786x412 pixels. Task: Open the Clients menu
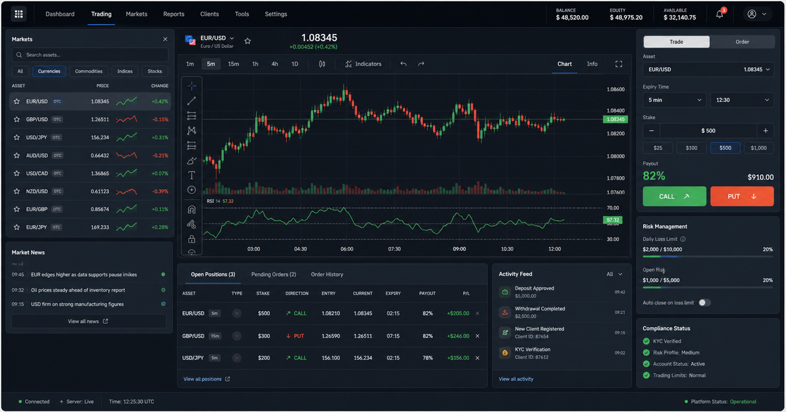pyautogui.click(x=210, y=14)
